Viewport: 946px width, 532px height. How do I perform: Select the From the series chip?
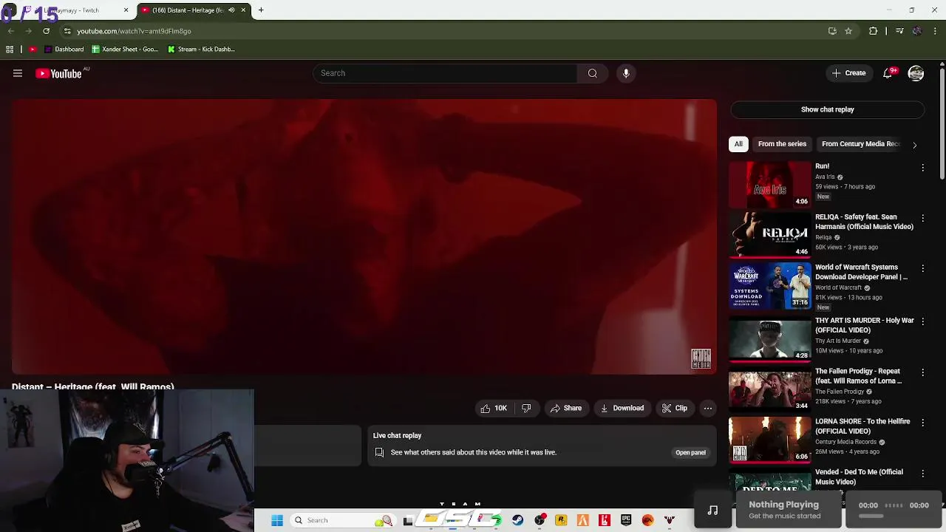click(x=782, y=144)
